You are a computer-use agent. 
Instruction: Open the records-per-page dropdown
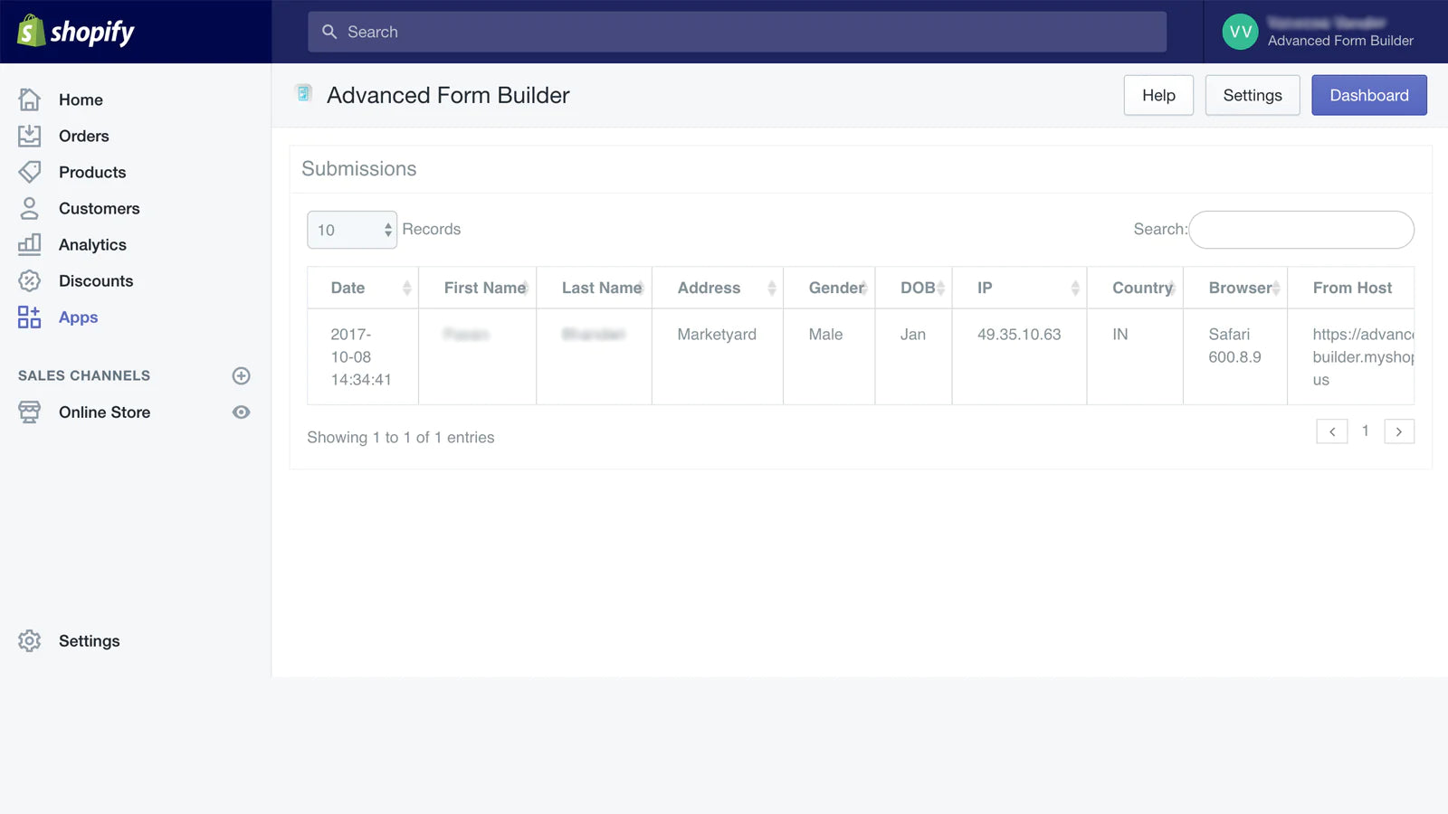[352, 230]
